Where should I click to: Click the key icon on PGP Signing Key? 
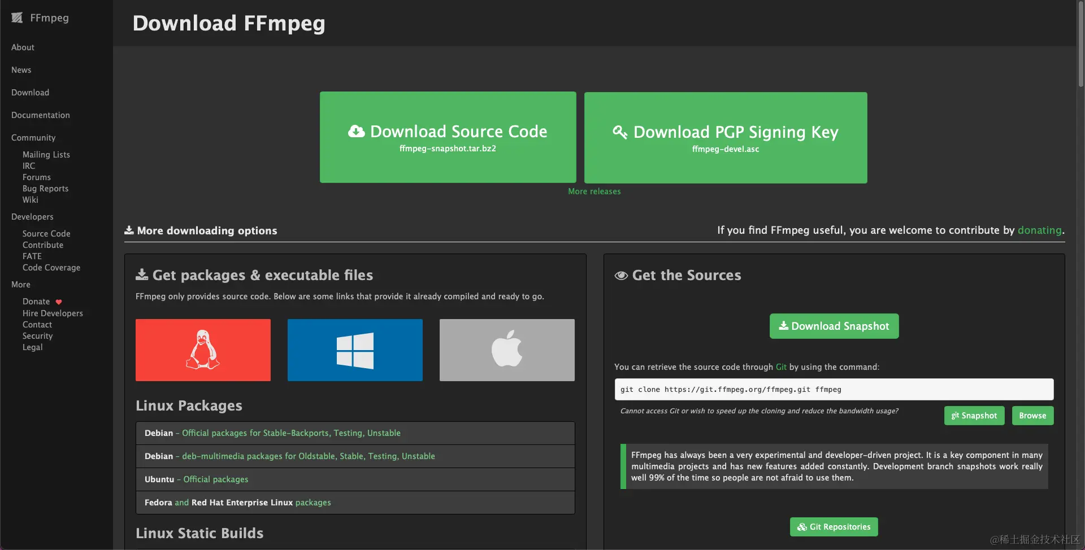coord(620,132)
